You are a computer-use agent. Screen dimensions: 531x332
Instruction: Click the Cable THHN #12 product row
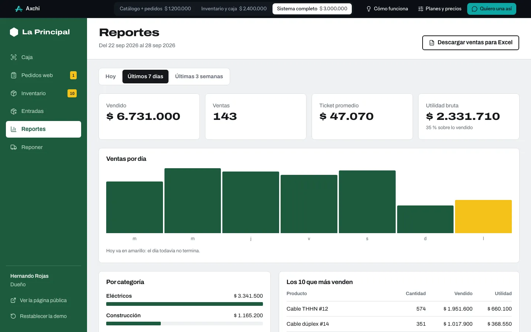coord(399,309)
